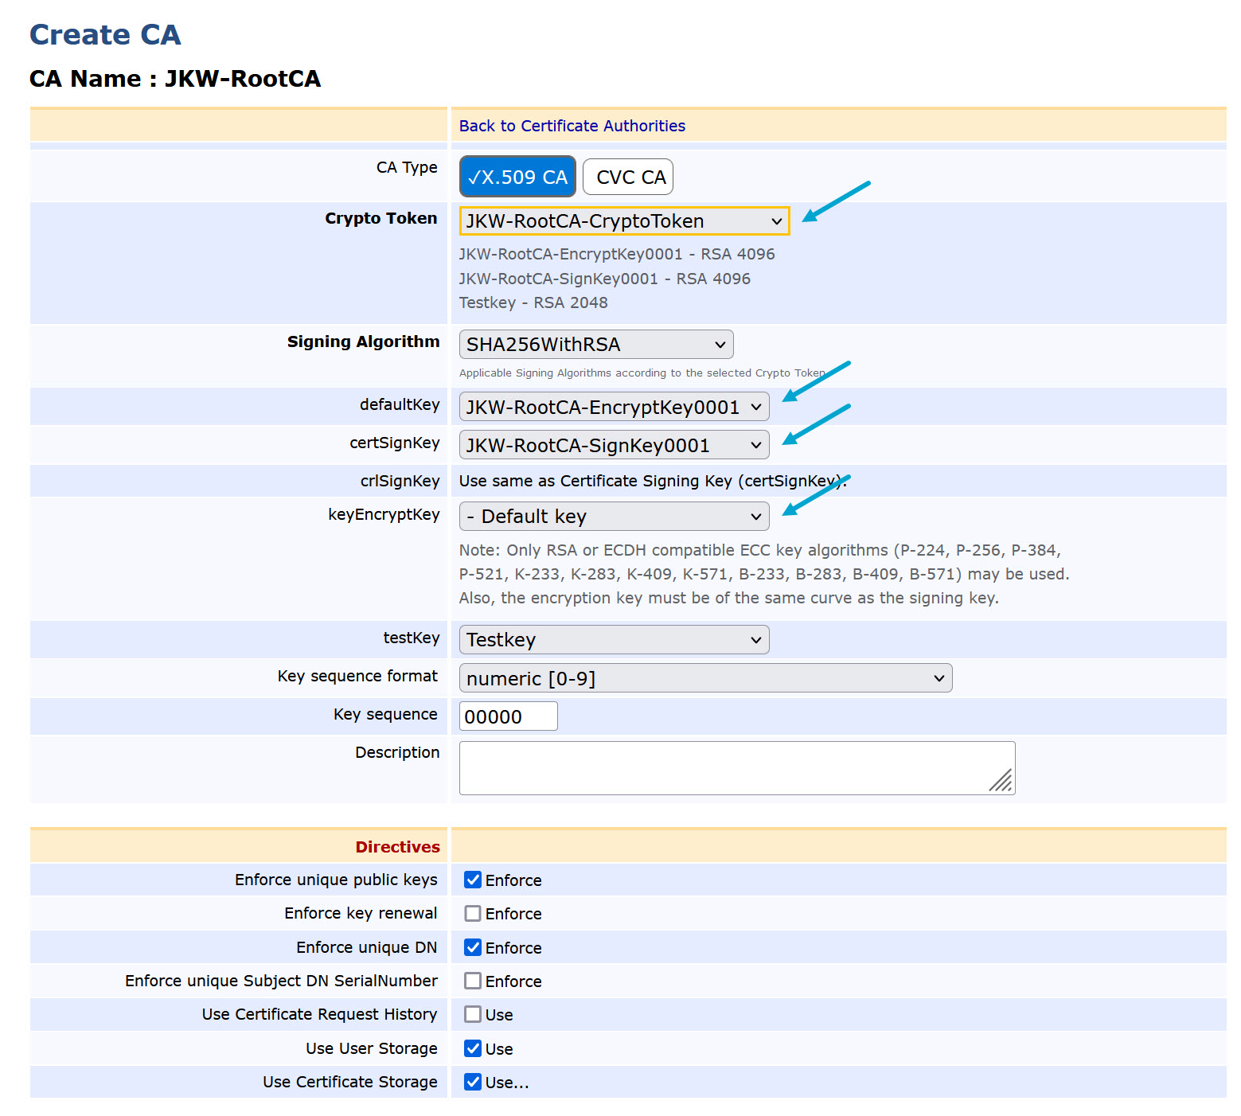Expand the Signing Algorithm dropdown
Image resolution: width=1241 pixels, height=1116 pixels.
595,345
